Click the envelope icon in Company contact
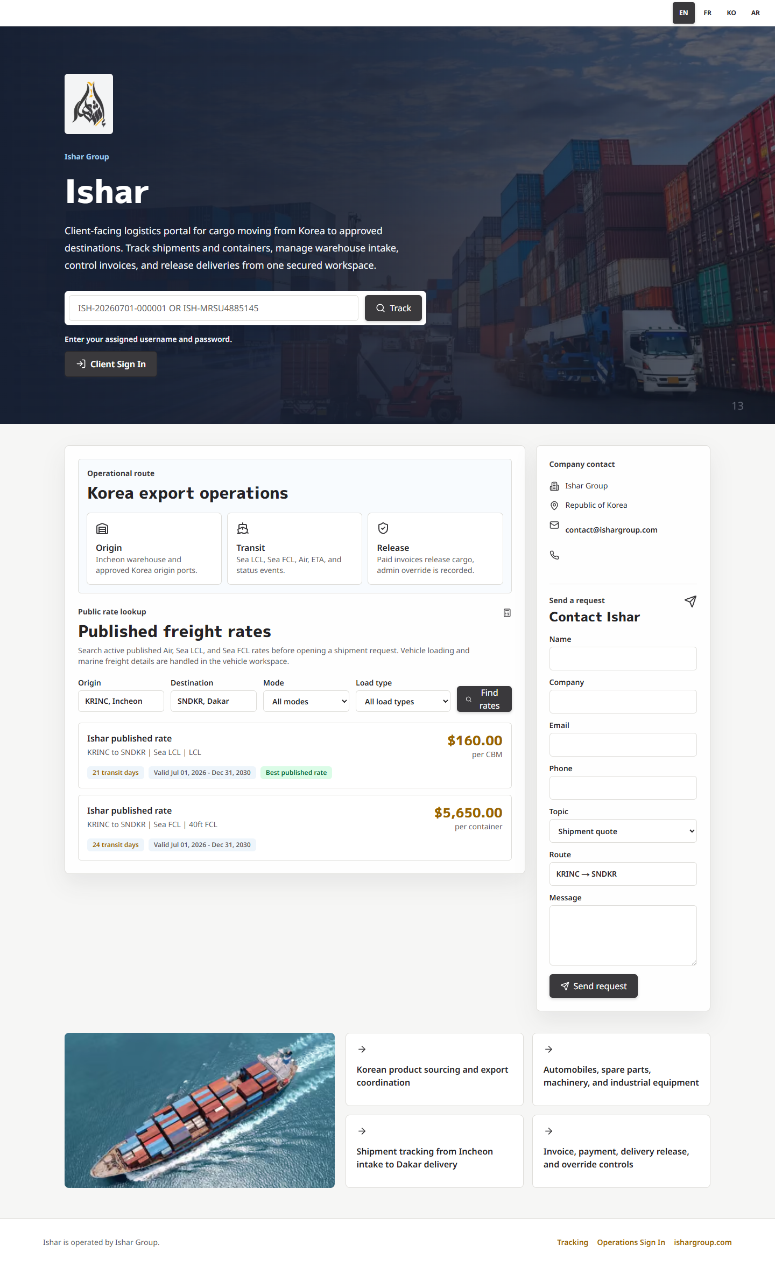 (554, 525)
